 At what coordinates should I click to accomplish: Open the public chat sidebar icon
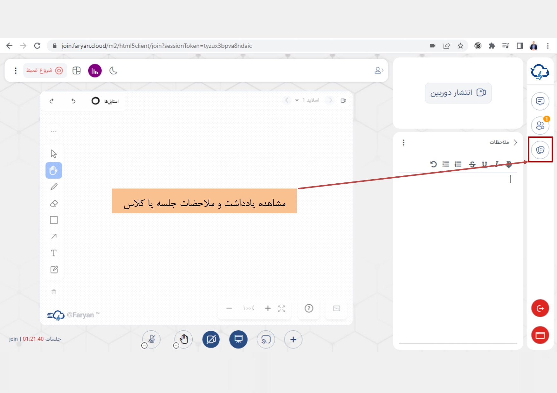(x=540, y=101)
